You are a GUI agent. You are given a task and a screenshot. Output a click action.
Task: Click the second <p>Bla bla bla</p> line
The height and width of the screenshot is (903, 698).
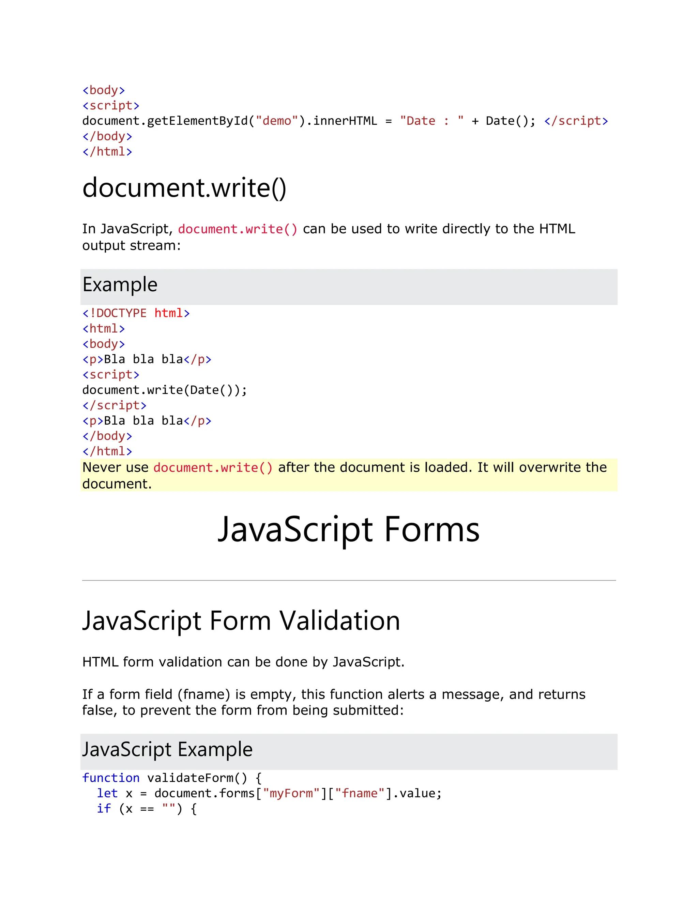[x=147, y=420]
